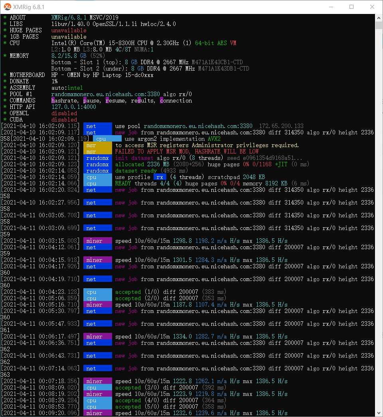
Task: Click the 'XMRig/6.8.1' version in ABOUT row
Action: (x=69, y=18)
